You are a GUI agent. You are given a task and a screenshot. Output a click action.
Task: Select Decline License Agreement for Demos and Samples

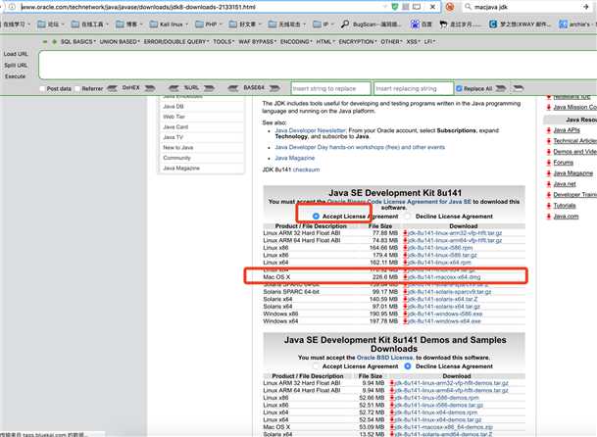(x=408, y=366)
